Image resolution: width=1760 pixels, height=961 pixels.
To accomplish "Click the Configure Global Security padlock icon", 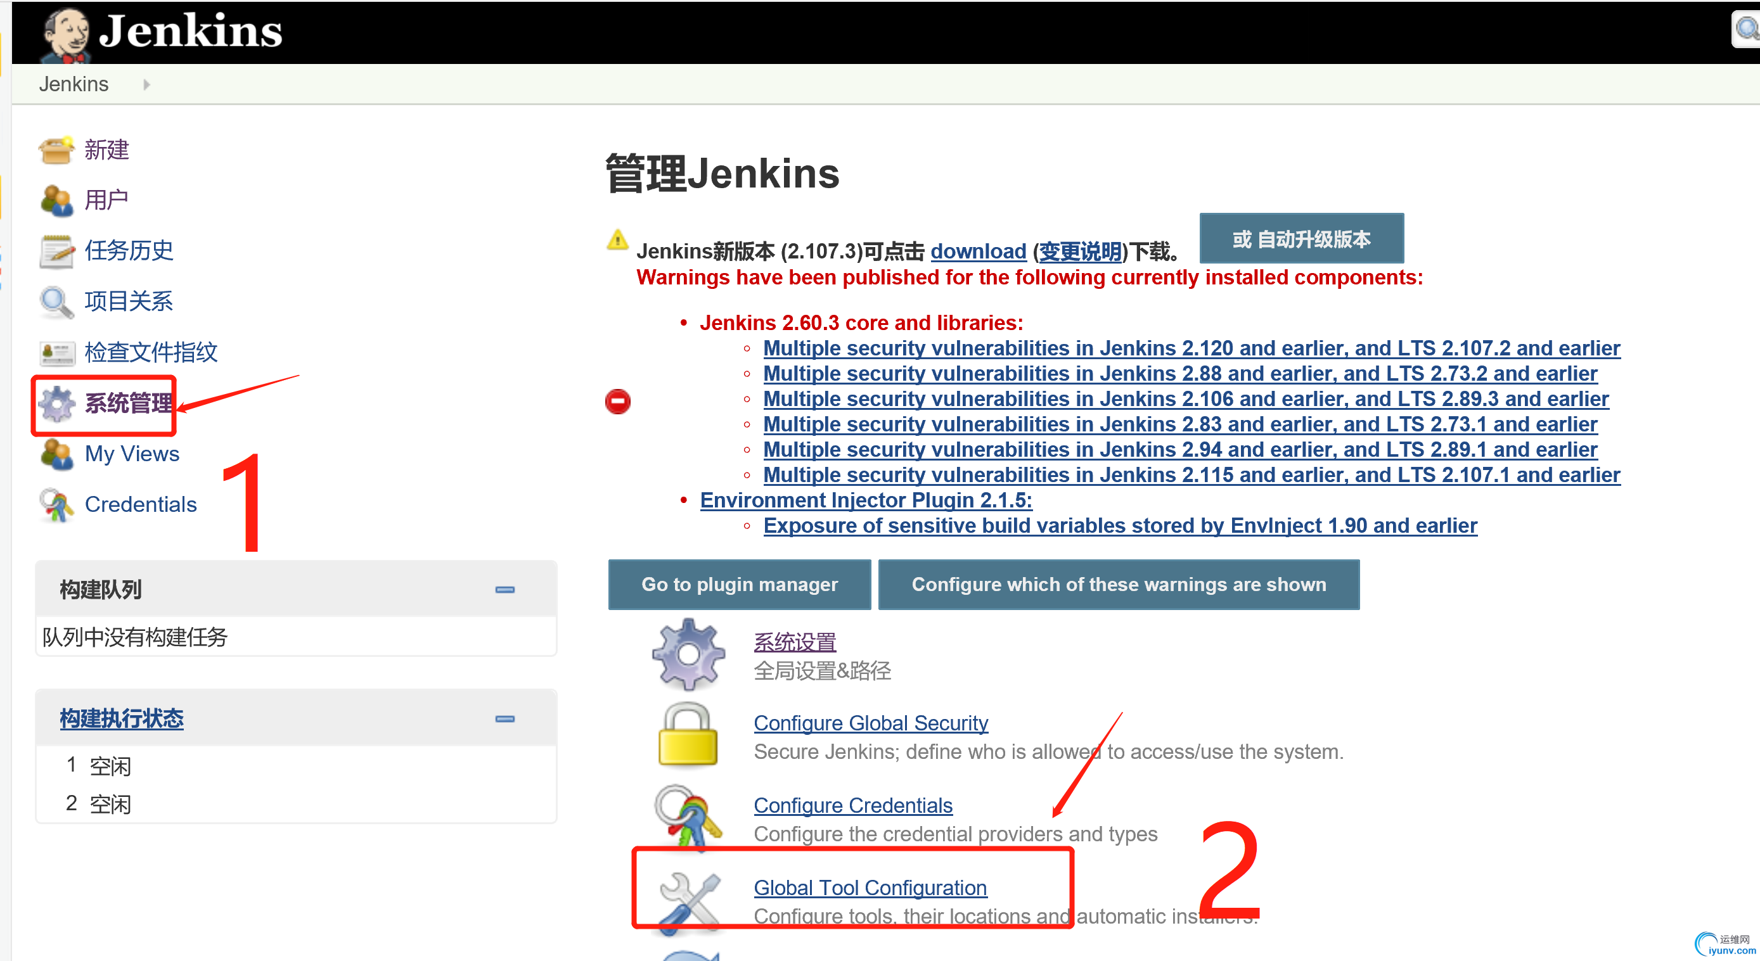I will (687, 735).
